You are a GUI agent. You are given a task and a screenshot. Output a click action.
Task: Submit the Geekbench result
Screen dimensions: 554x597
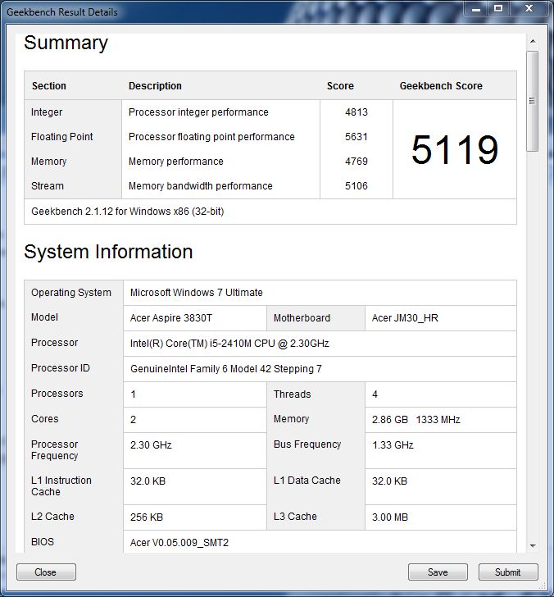[x=508, y=572]
